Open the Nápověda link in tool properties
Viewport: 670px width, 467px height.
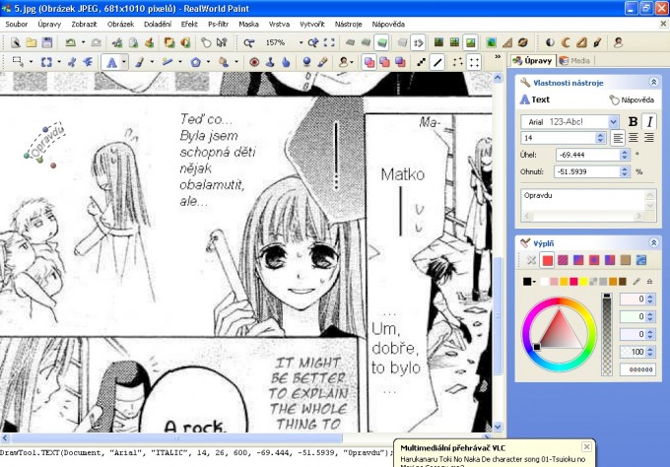tap(633, 100)
